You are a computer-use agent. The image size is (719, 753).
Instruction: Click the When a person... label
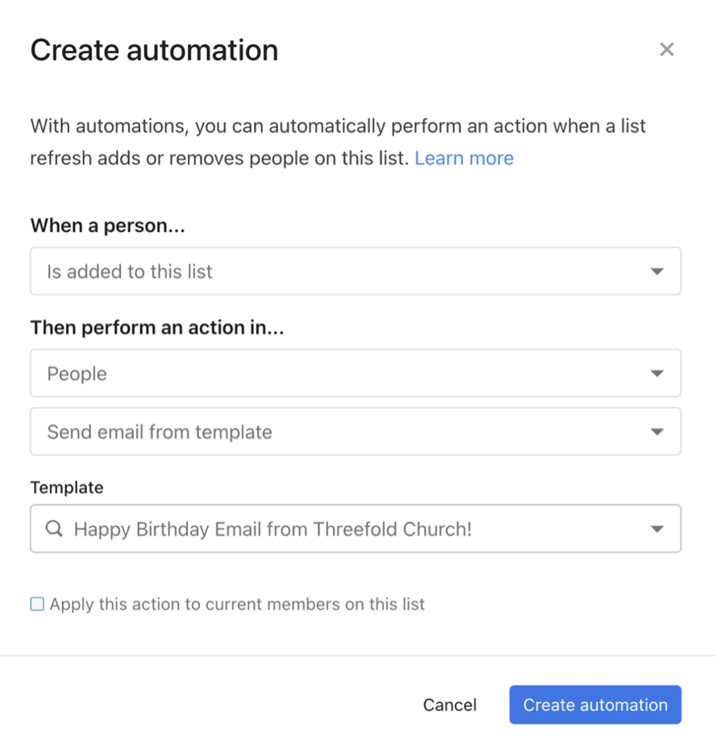(108, 226)
